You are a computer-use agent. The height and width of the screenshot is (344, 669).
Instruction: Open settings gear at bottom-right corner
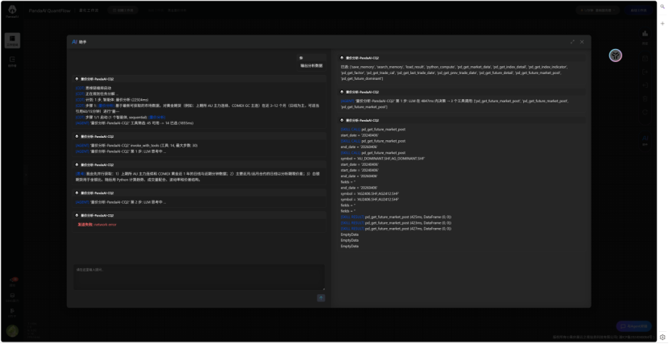click(662, 337)
